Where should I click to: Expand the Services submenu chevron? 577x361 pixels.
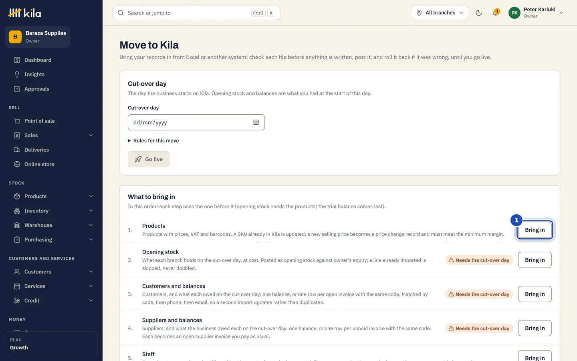coord(91,286)
